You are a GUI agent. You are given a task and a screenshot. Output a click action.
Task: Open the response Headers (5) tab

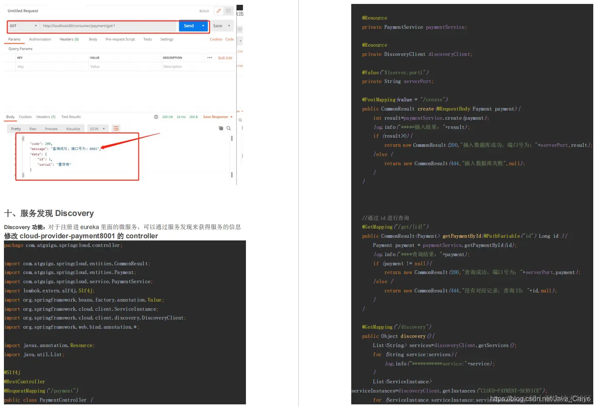tap(46, 117)
